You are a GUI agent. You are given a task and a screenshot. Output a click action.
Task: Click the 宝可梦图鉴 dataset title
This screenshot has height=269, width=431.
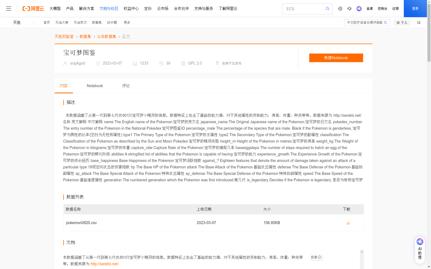[79, 53]
